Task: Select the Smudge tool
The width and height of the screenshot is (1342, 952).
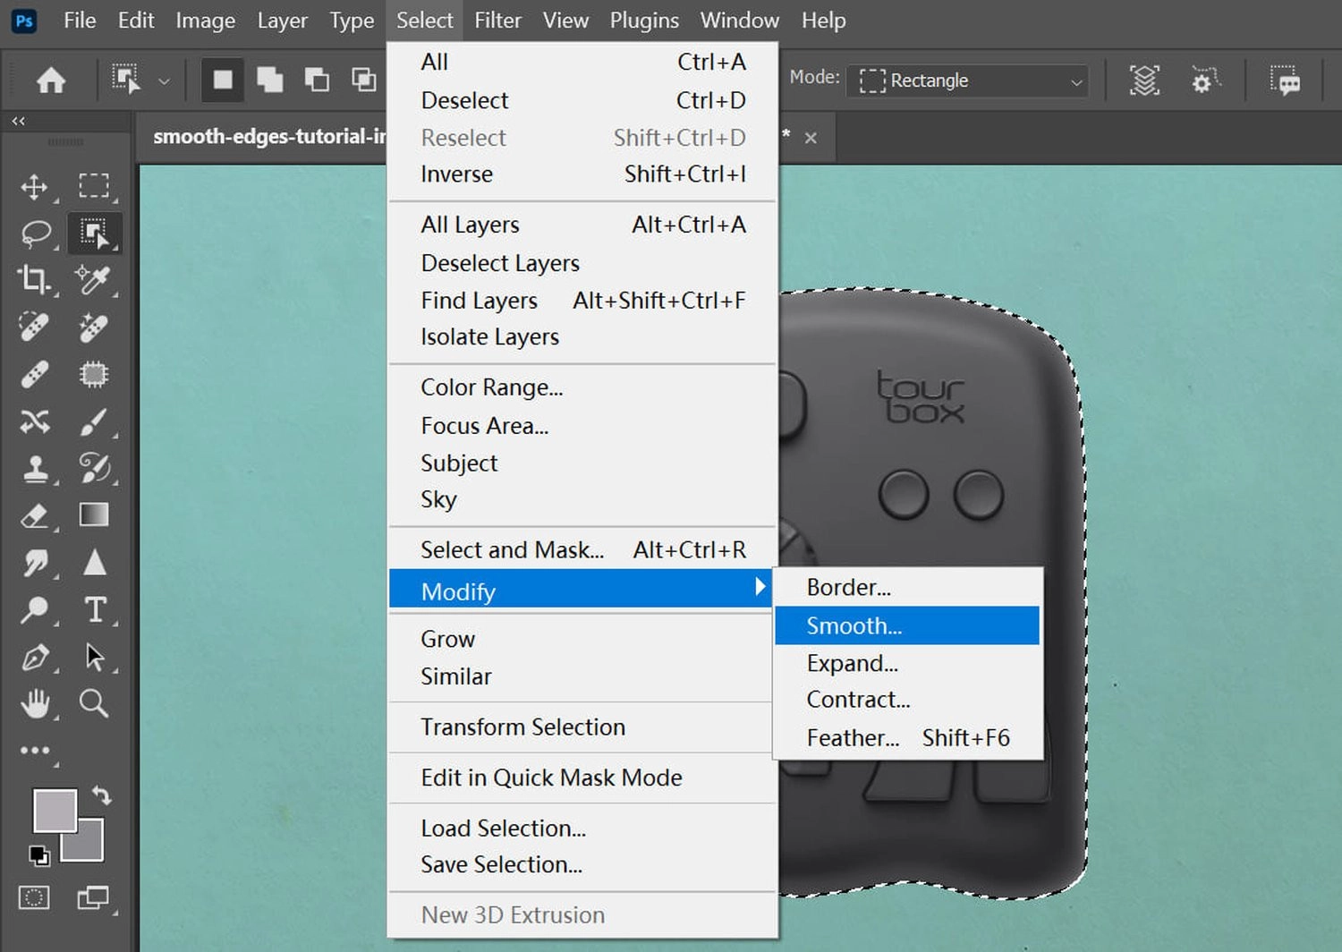Action: click(x=36, y=563)
